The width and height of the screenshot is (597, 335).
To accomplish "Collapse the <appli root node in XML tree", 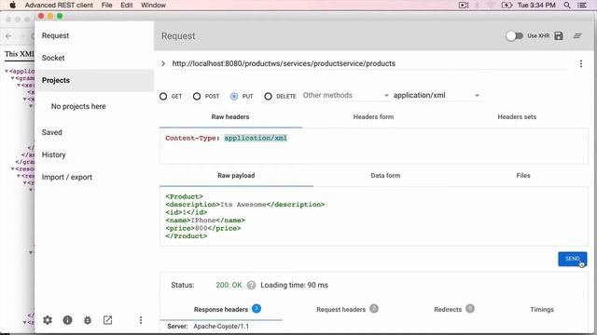I will pyautogui.click(x=7, y=71).
